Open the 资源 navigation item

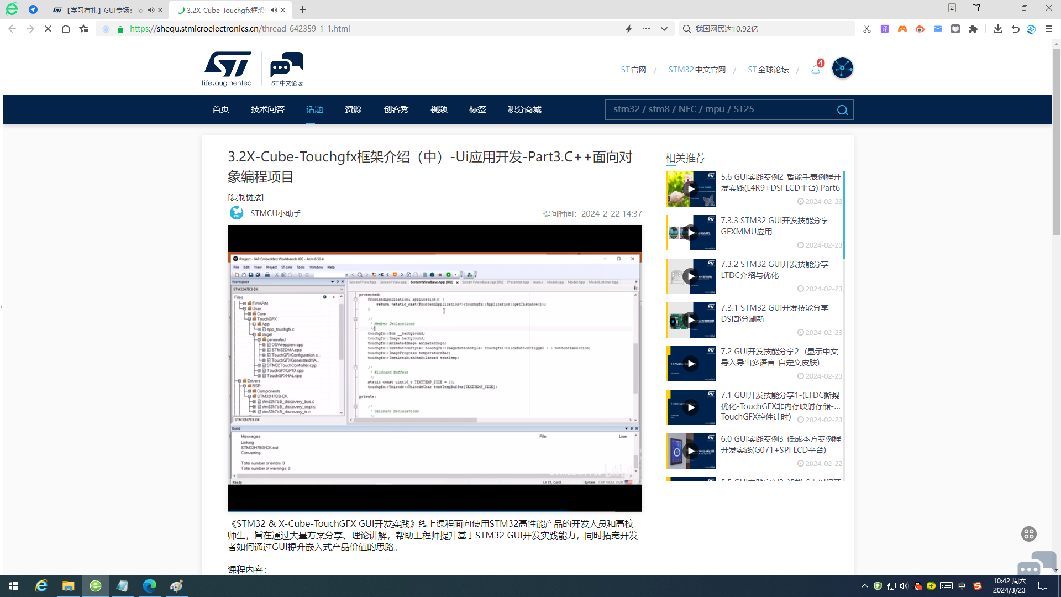pos(353,109)
